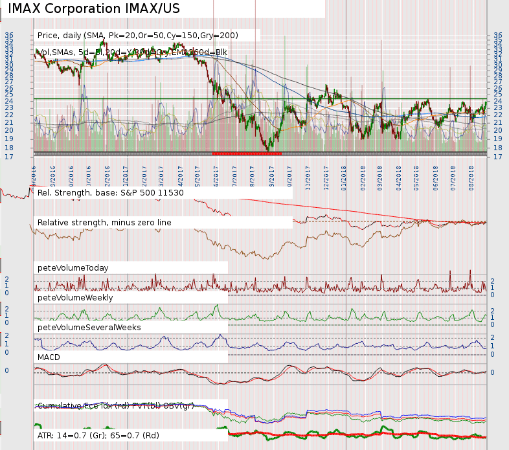Select the 08/2018 date axis label
Screen dimensions: 509x450
pos(471,178)
